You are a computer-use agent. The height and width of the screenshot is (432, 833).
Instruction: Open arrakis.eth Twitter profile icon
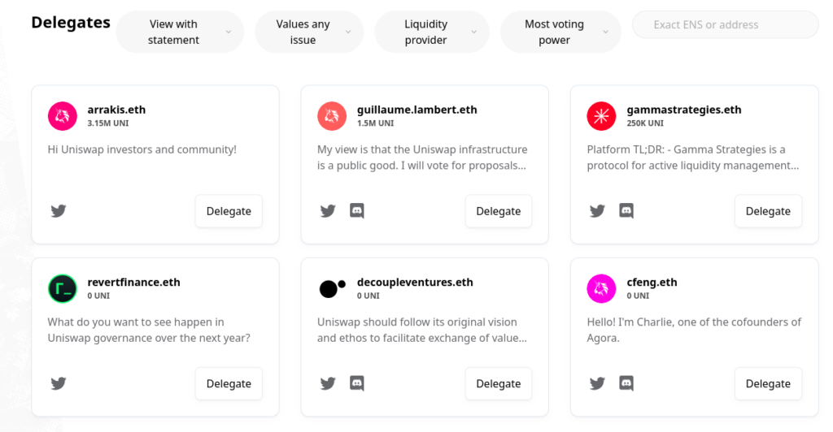tap(59, 211)
